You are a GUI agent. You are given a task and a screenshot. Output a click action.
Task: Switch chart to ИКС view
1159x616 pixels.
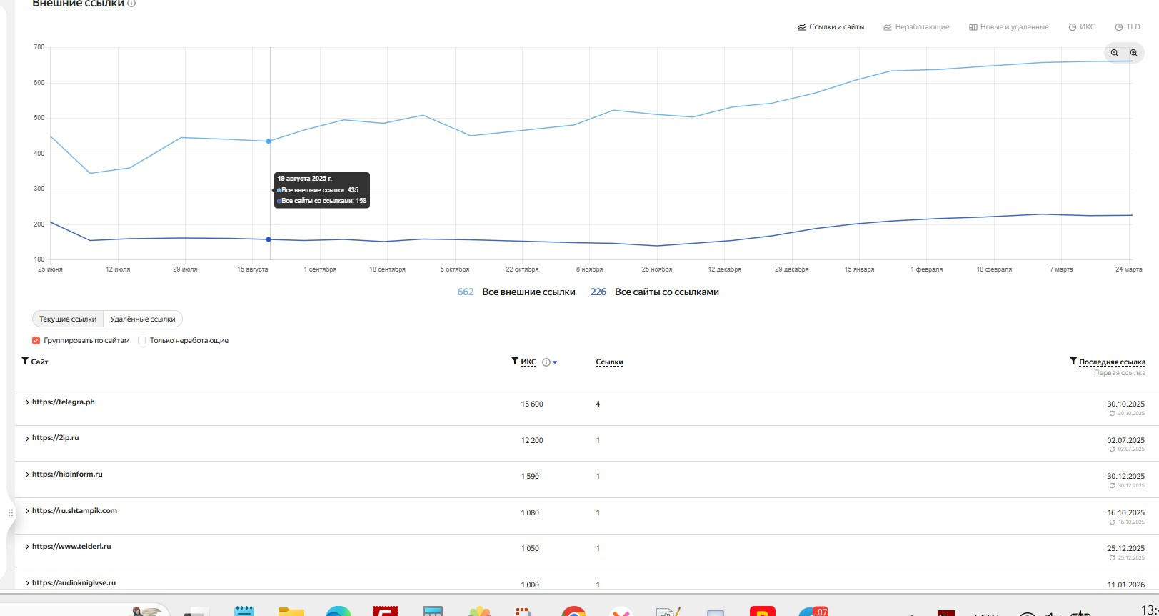pyautogui.click(x=1082, y=27)
